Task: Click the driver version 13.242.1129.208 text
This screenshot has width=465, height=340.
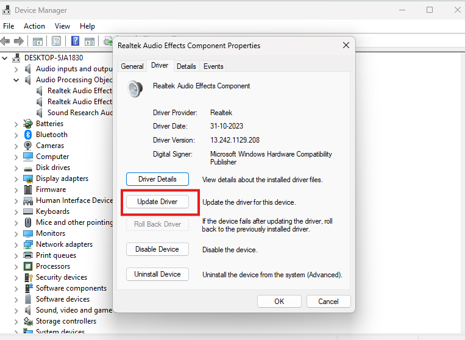Action: (235, 140)
